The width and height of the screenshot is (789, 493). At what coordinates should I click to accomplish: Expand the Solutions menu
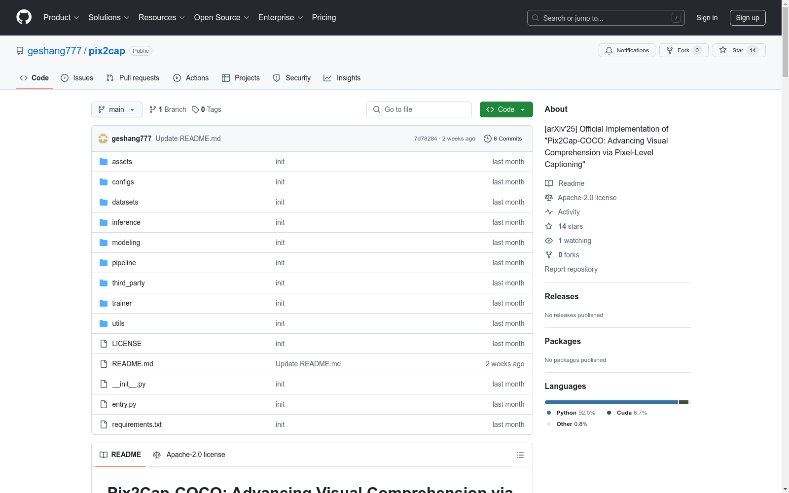tap(109, 17)
